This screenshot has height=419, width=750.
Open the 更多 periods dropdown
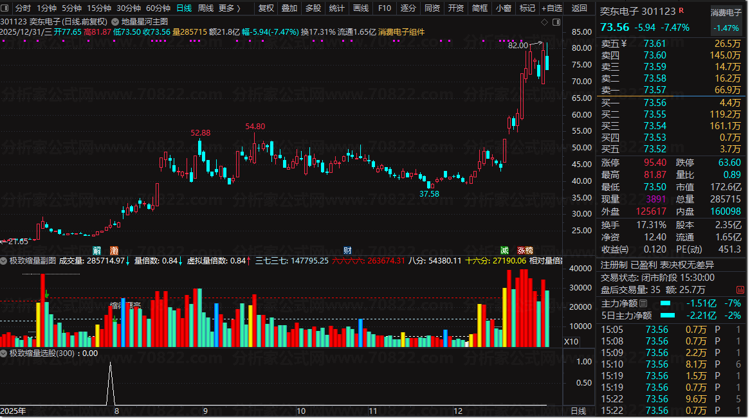pyautogui.click(x=229, y=8)
